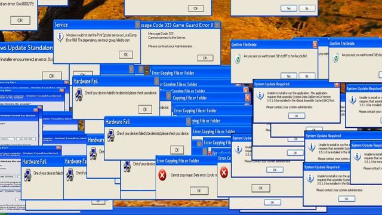The width and height of the screenshot is (382, 215).
Task: Click 'Please contact your Administrator.' in Message Code dialog
Action: click(170, 47)
